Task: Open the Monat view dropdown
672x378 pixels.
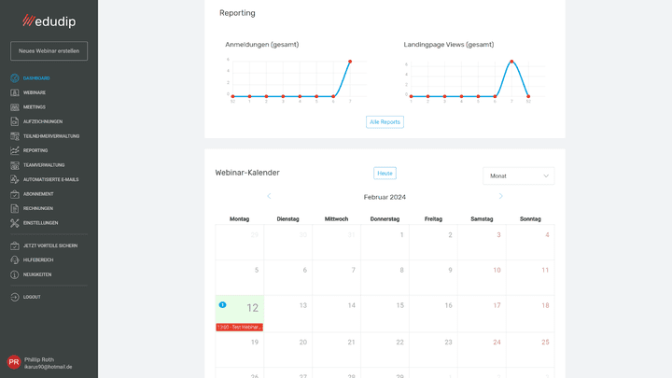Action: pos(519,176)
